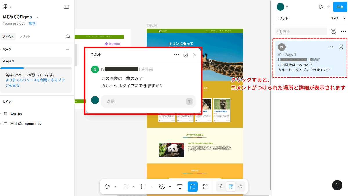Open the ファイル tab
This screenshot has height=196, width=348.
(8, 37)
